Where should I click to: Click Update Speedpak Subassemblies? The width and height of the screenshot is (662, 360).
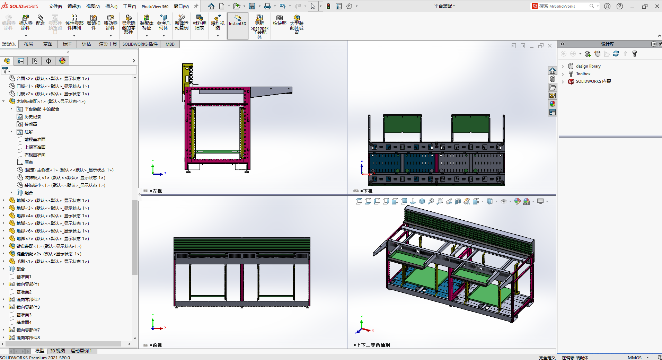click(259, 26)
